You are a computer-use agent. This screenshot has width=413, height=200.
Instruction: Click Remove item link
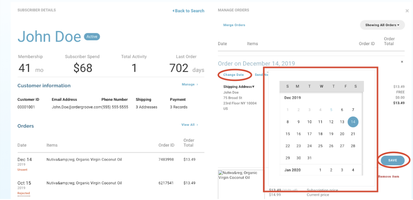point(388,177)
